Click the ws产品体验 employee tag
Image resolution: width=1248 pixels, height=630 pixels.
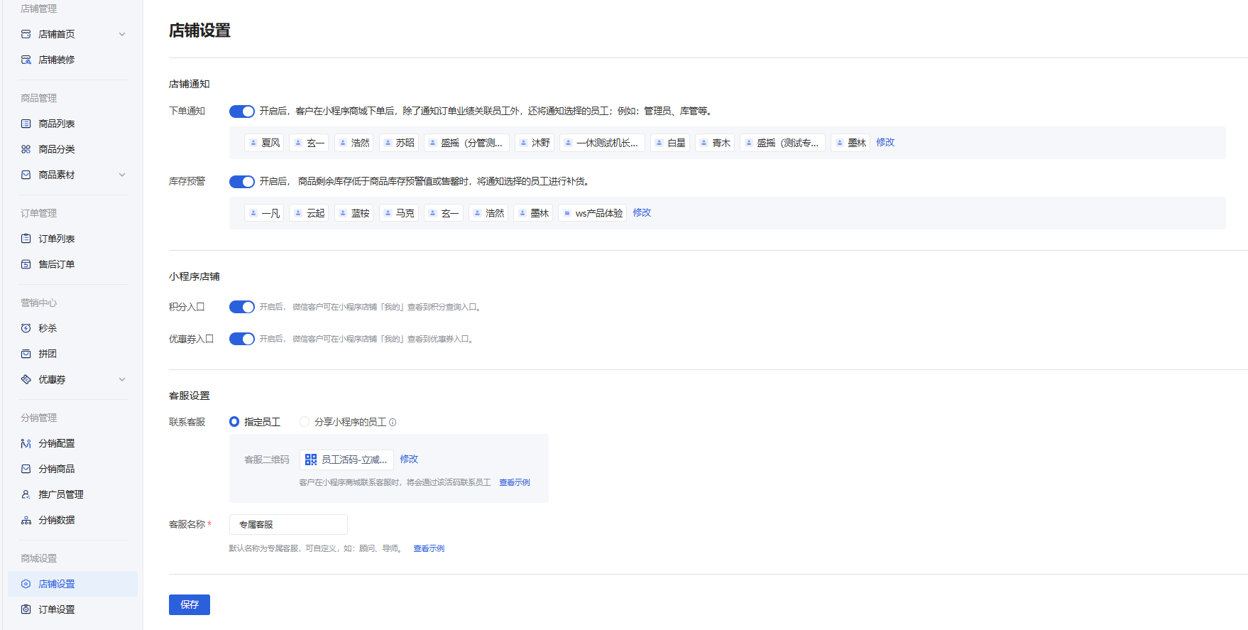[x=593, y=213]
